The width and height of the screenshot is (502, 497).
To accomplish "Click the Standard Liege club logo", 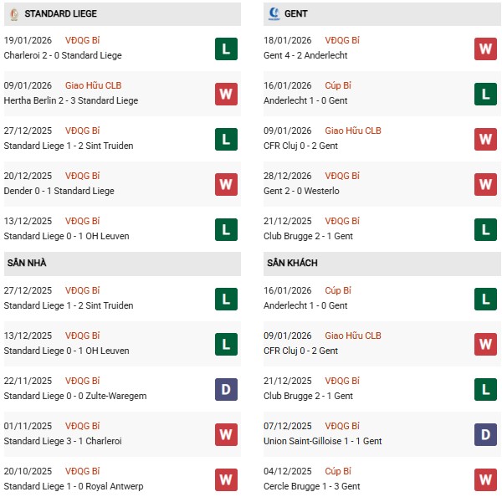I will (x=14, y=14).
